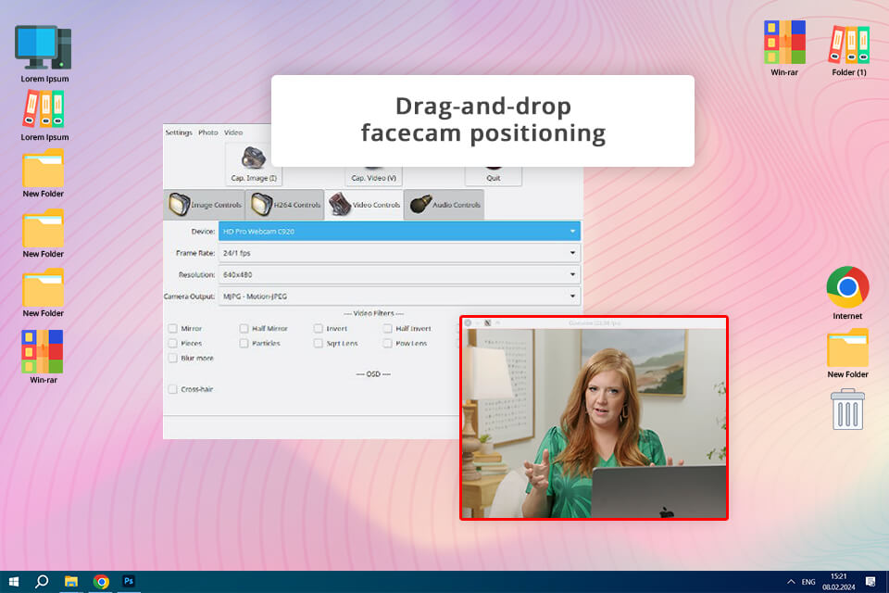Click the ENG language indicator

point(808,582)
